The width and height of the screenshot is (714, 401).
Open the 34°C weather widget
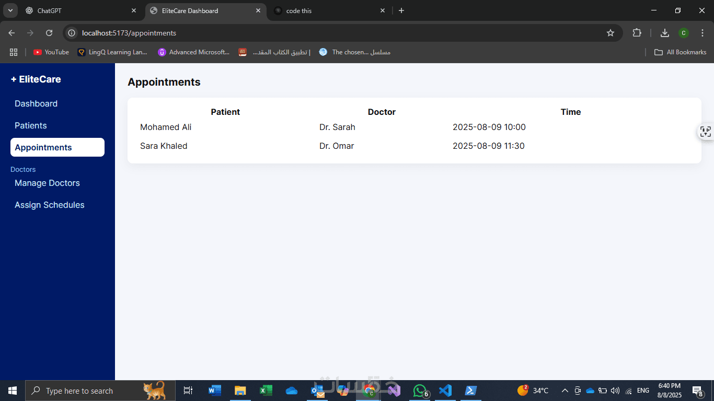point(533,391)
